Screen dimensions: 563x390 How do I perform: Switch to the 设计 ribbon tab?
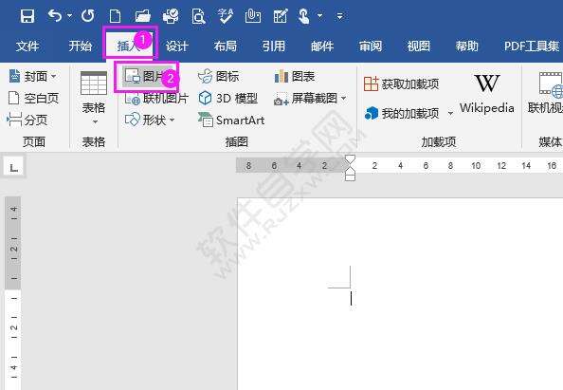(x=176, y=46)
